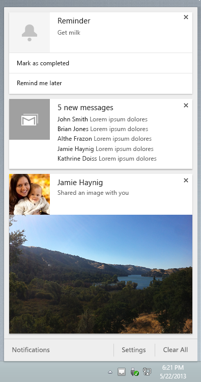Open the taskbar clock showing 6:21 PM
201x382 pixels.
(x=173, y=372)
